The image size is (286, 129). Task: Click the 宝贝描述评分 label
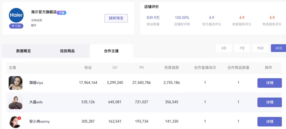point(212,24)
